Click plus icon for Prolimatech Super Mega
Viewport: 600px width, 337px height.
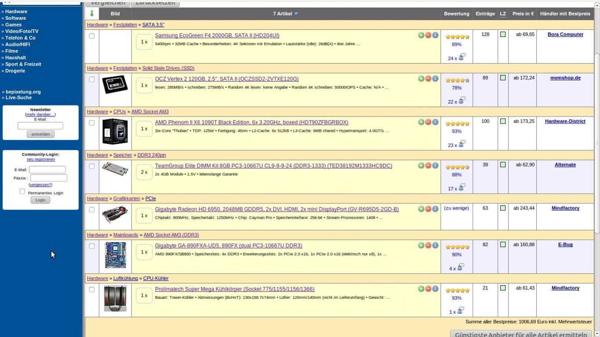(421, 289)
